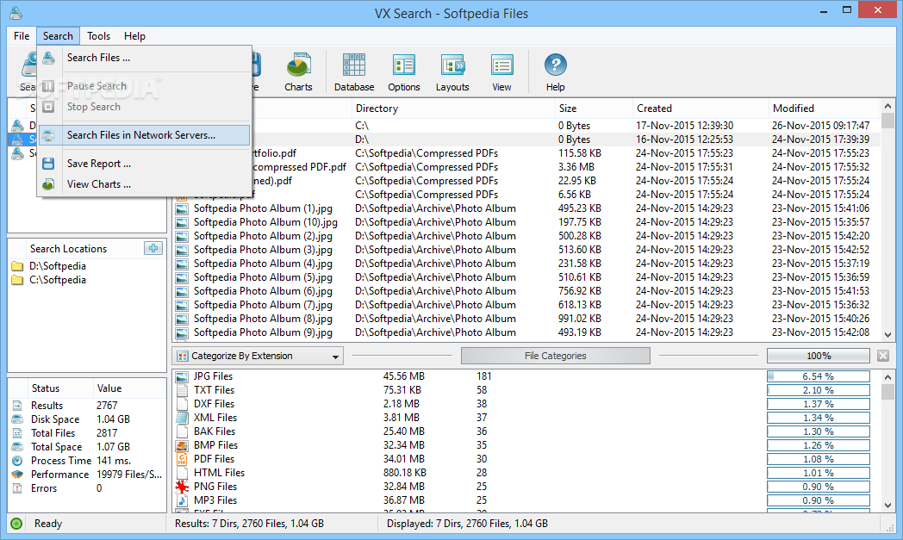Open the View toolbar button
This screenshot has height=540, width=903.
pyautogui.click(x=501, y=72)
